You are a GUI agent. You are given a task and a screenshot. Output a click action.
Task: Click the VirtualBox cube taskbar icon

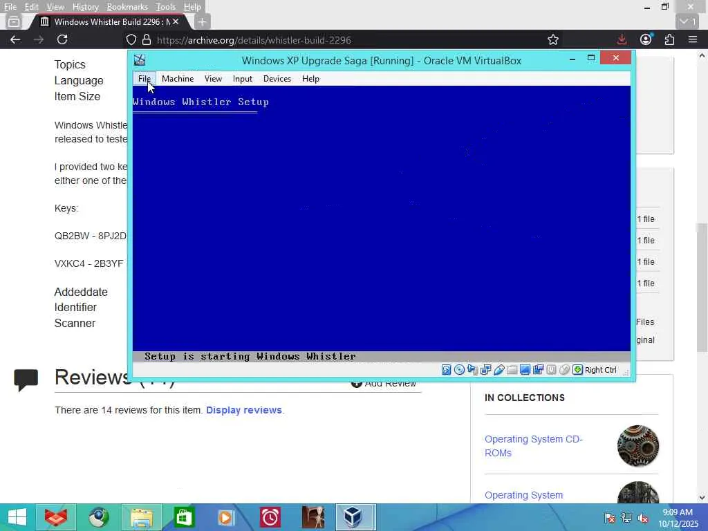[353, 517]
